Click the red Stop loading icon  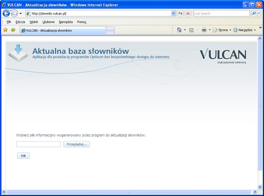pyautogui.click(x=188, y=14)
